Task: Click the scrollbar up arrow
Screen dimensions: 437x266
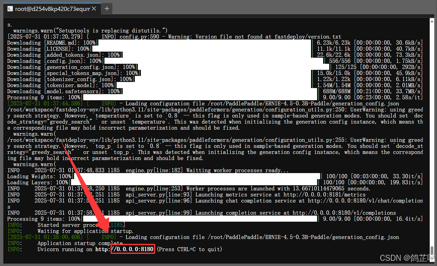Action: point(432,21)
